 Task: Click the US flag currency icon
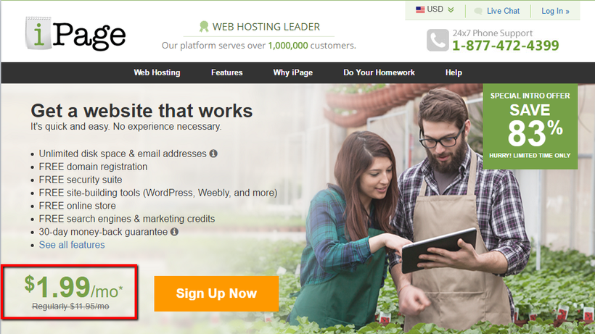420,10
